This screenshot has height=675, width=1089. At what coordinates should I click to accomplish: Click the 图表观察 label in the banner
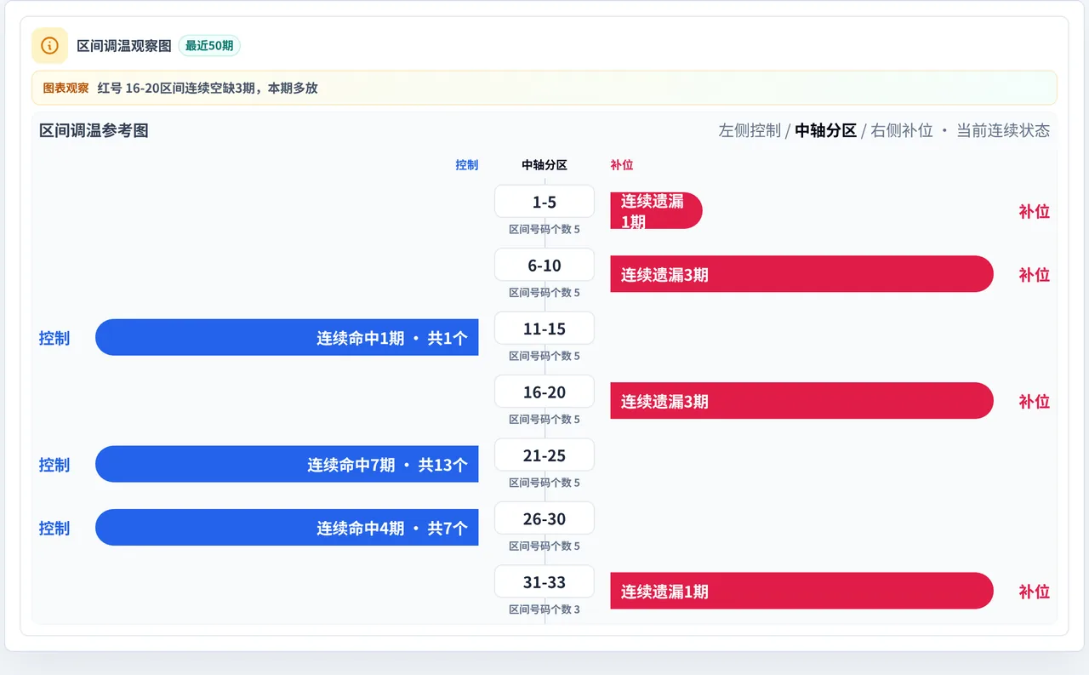click(66, 88)
